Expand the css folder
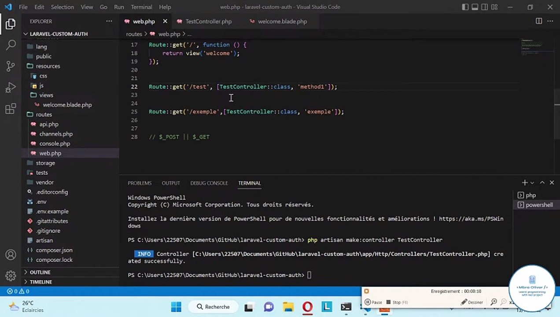Viewport: 560px width, 317px height. (x=70, y=76)
